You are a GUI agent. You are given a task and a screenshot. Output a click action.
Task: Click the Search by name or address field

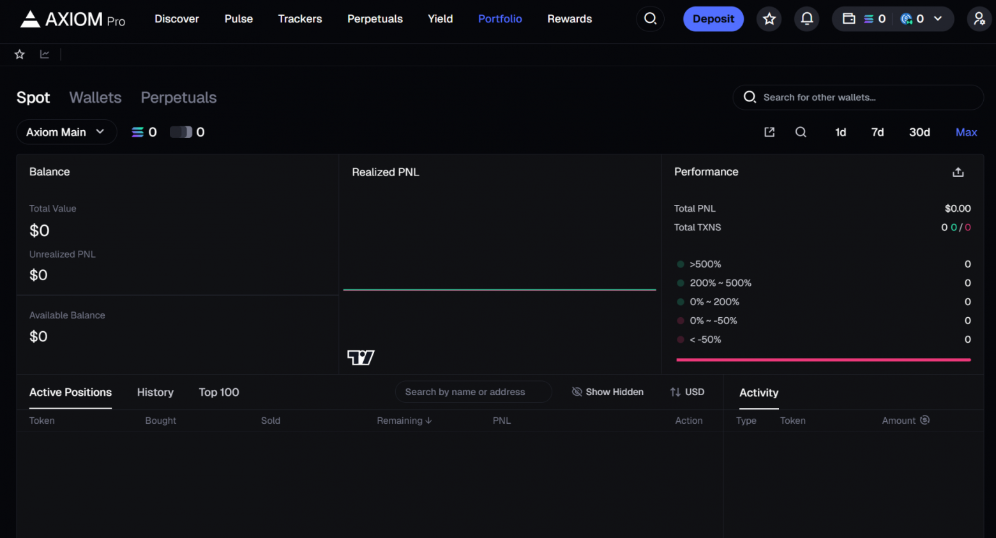473,392
